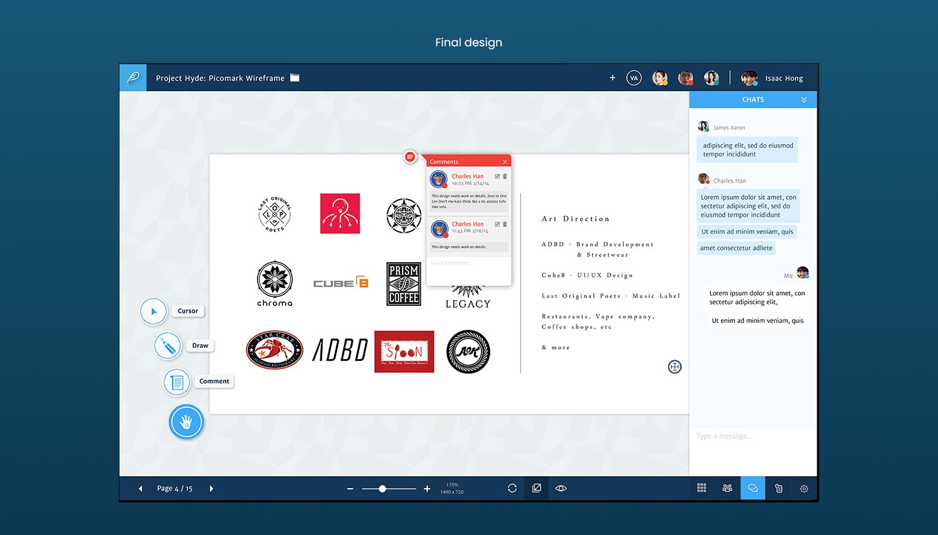Click the Art Direction heading

pos(575,219)
